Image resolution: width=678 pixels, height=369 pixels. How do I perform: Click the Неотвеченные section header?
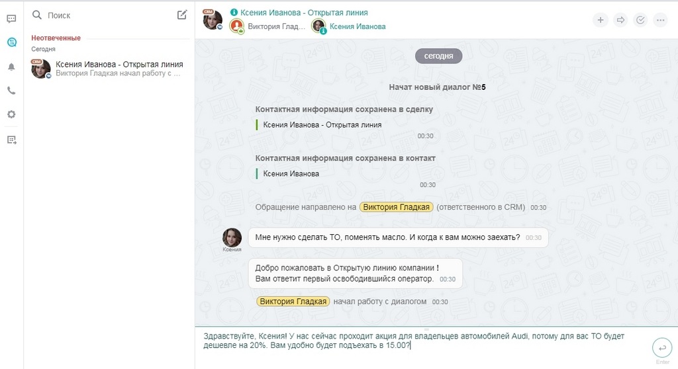coord(56,38)
